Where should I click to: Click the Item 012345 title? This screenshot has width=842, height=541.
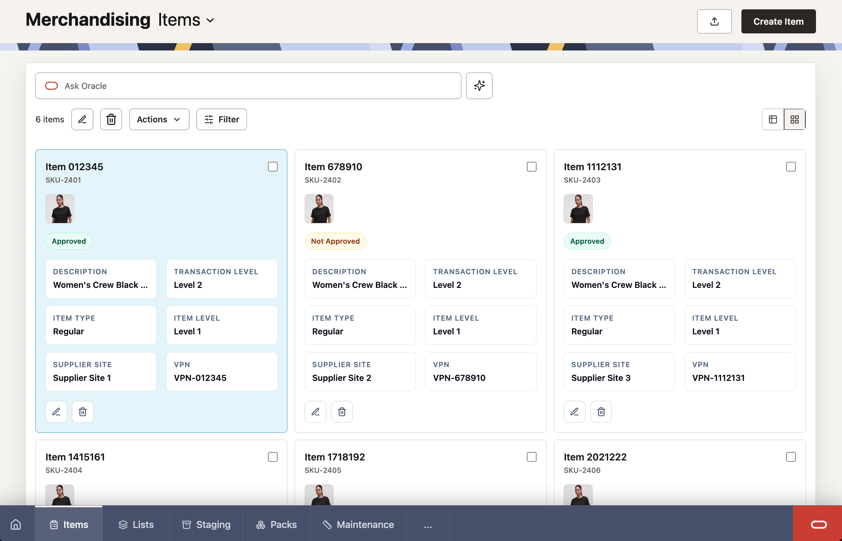(74, 167)
